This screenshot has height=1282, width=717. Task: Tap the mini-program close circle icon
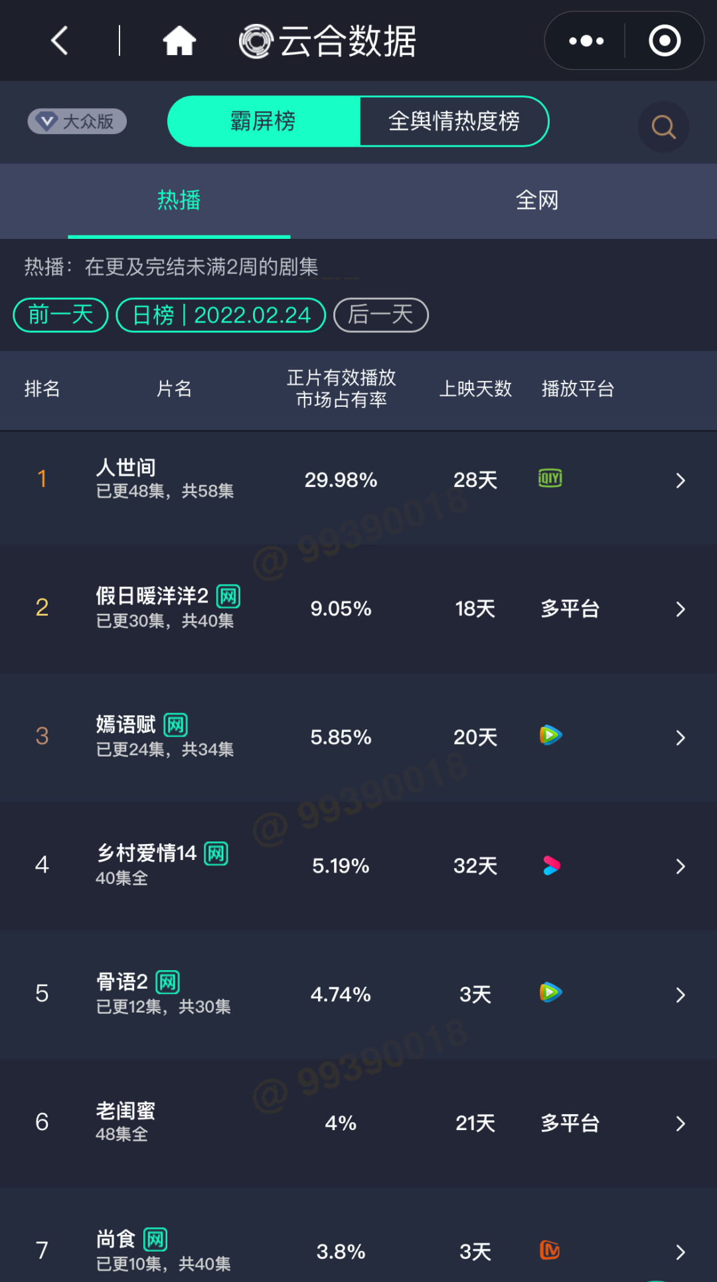tap(665, 41)
